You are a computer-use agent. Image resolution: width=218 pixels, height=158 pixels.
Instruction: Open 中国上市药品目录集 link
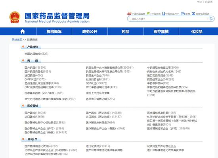98,93
